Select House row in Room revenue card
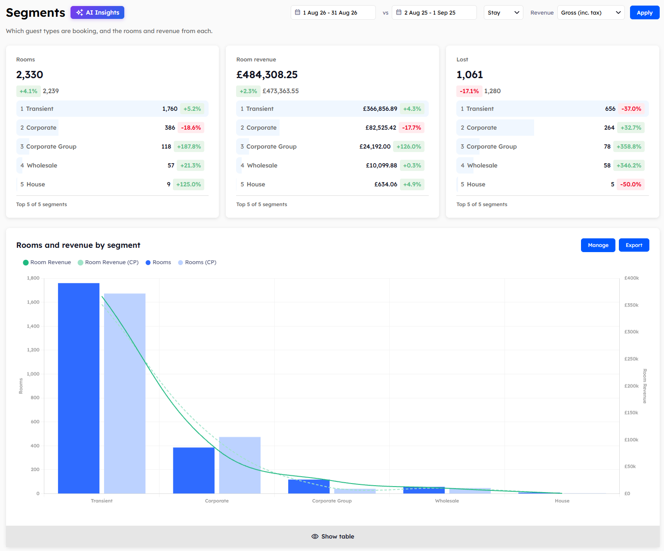664x551 pixels. click(x=332, y=184)
